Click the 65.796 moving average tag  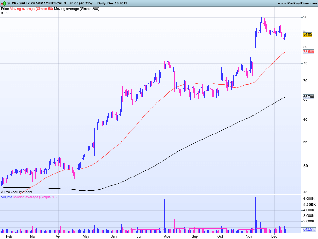pyautogui.click(x=308, y=97)
